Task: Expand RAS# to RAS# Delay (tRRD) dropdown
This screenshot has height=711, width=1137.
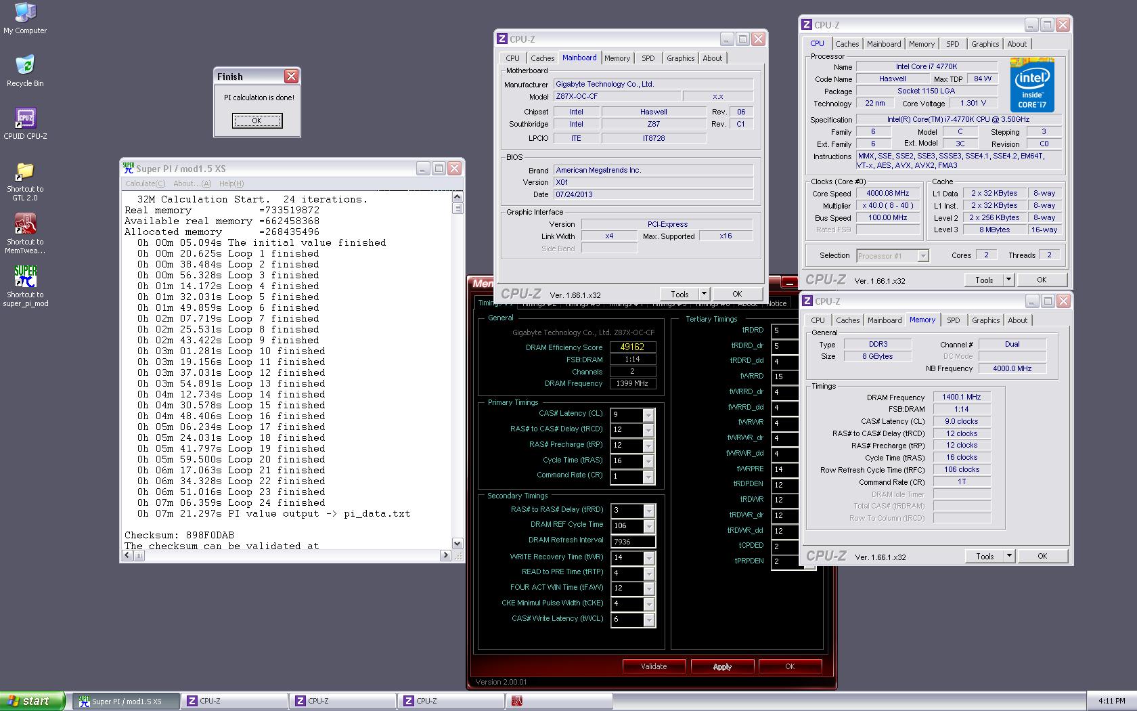Action: [x=648, y=511]
